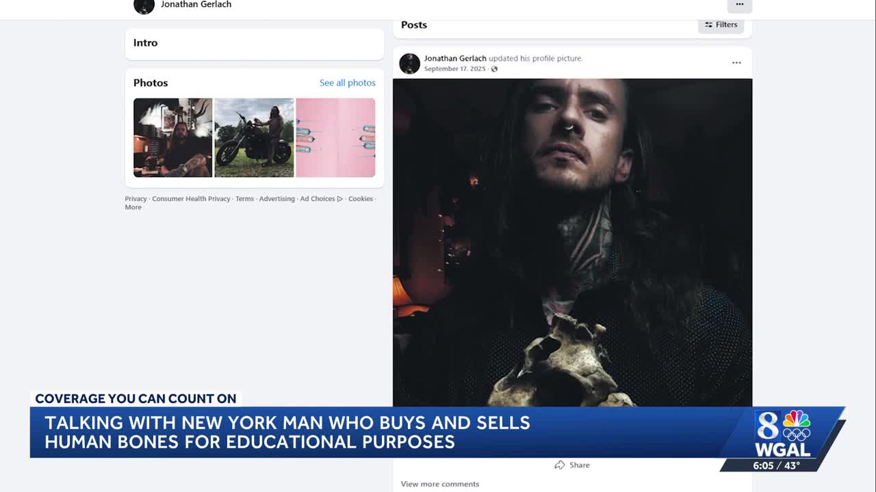
Task: Open the post's three-dot menu
Action: click(736, 63)
